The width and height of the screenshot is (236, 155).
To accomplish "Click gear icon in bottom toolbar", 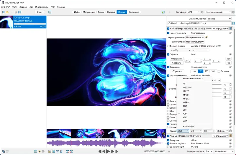I will pos(43,151).
